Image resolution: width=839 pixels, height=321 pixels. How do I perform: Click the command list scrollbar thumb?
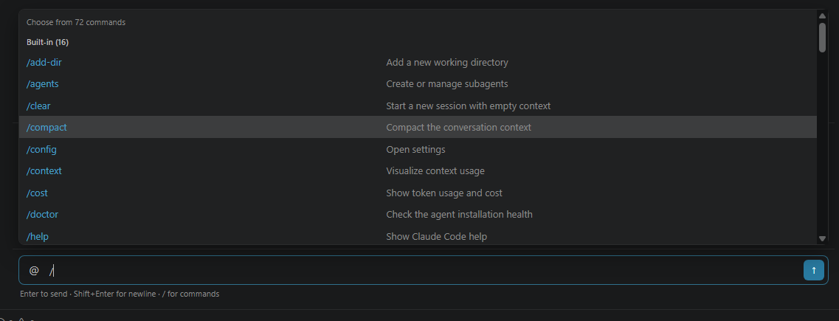tap(823, 38)
